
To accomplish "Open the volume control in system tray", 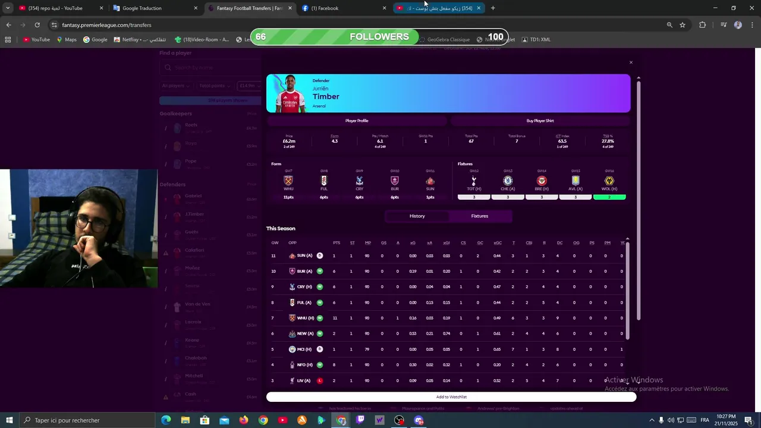I will [x=671, y=420].
